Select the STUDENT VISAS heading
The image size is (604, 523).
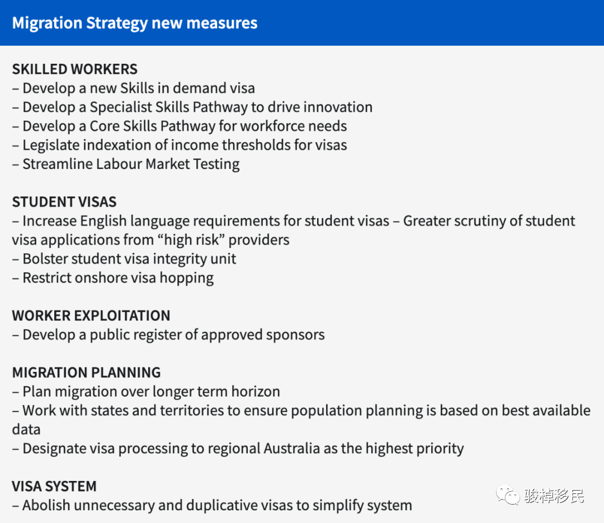[x=64, y=202]
